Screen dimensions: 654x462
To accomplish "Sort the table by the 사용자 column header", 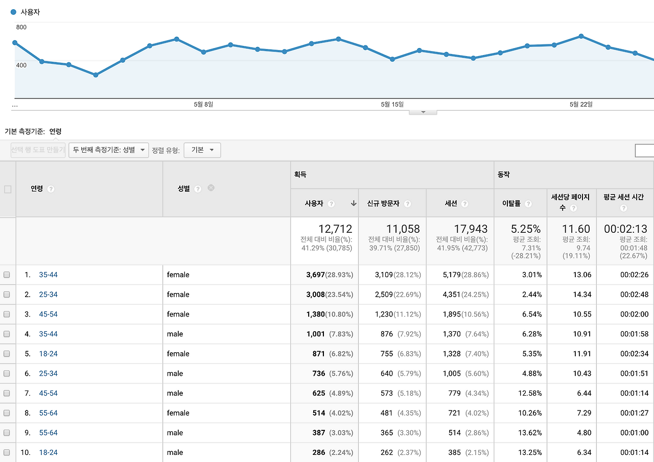I will point(314,204).
